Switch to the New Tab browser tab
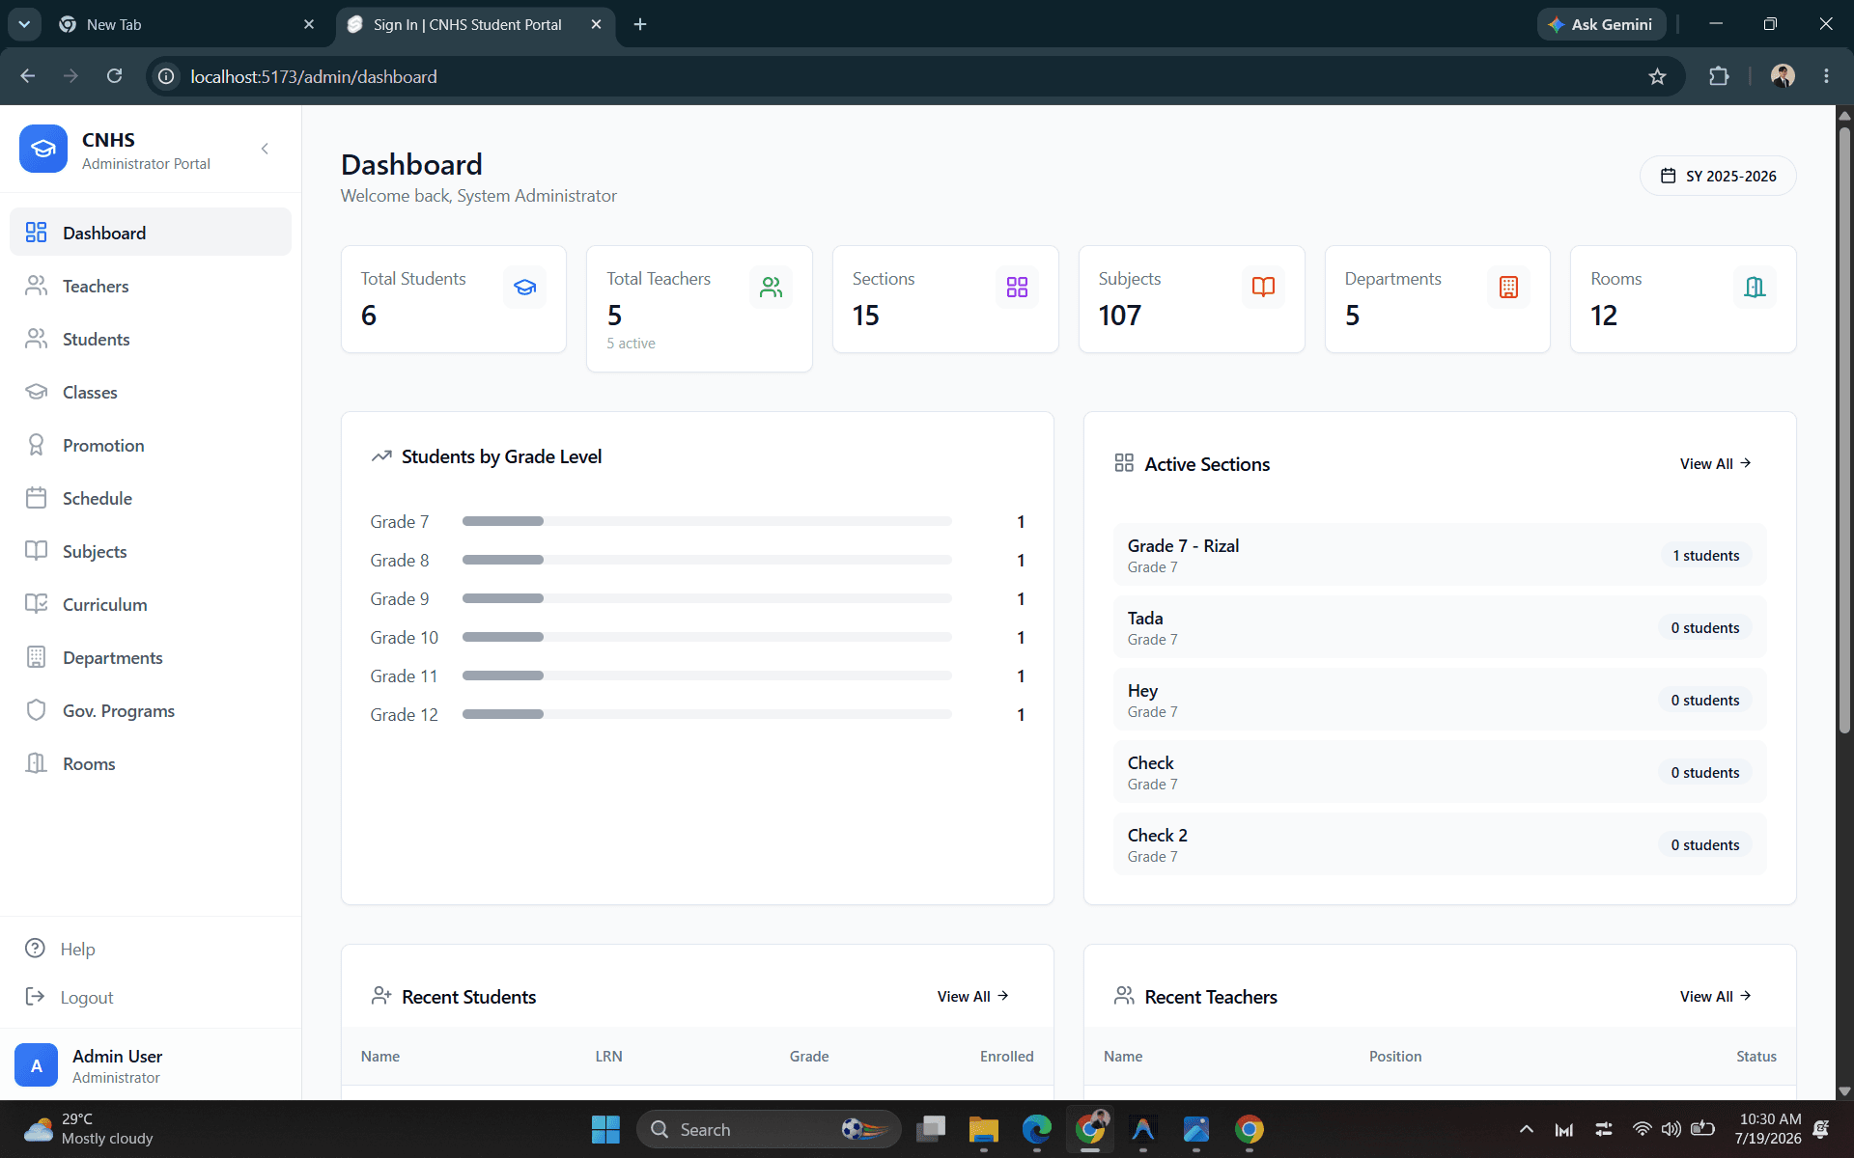The height and width of the screenshot is (1158, 1854). 188,24
